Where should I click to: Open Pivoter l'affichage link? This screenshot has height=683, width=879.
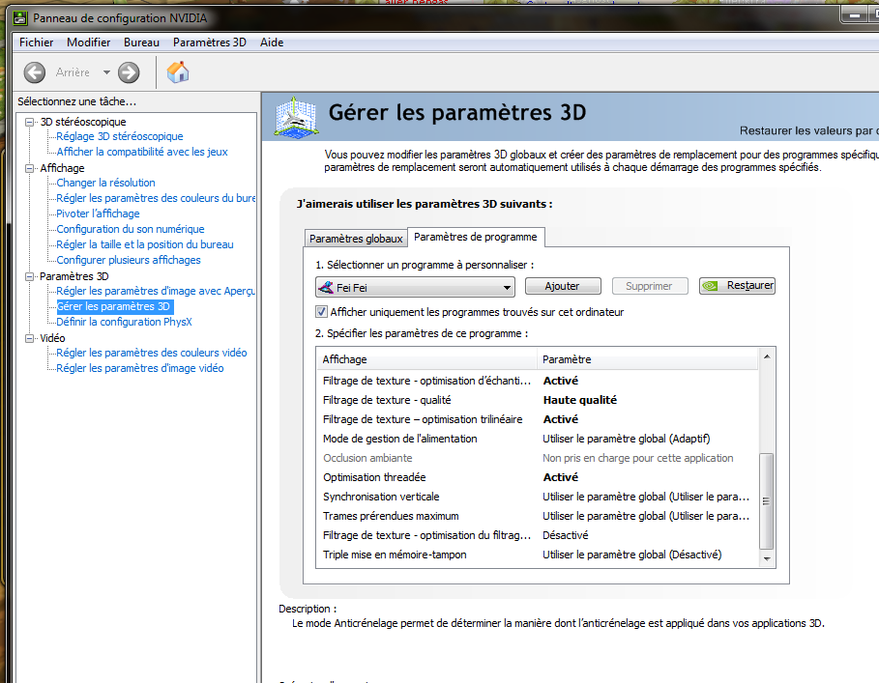coord(98,213)
